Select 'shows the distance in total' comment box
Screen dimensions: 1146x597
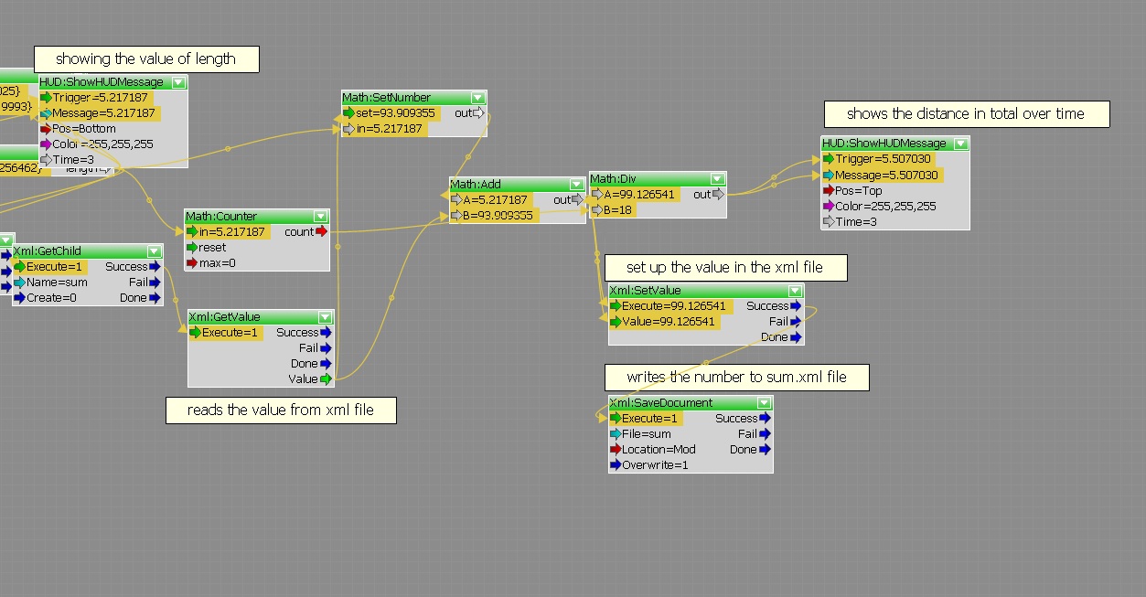tap(966, 114)
